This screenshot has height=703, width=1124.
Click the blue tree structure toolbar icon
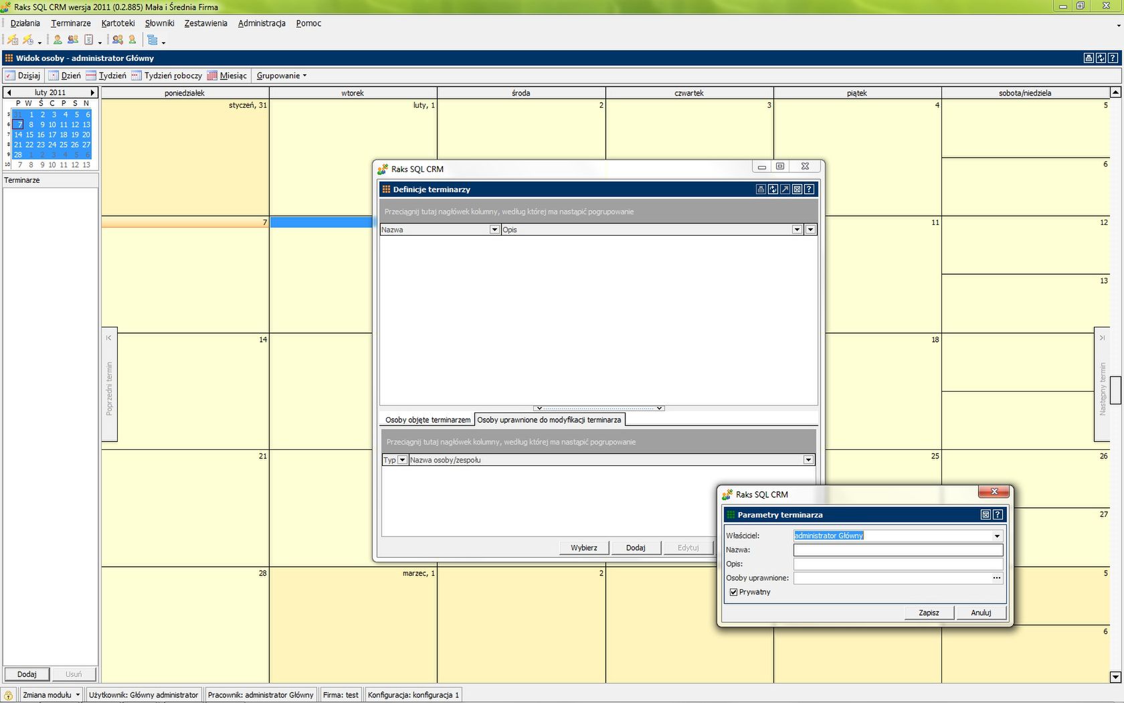153,40
